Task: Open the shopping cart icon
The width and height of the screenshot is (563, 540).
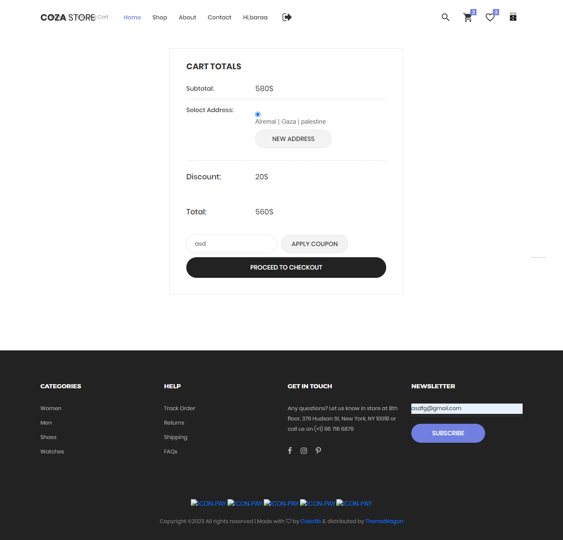Action: point(468,17)
